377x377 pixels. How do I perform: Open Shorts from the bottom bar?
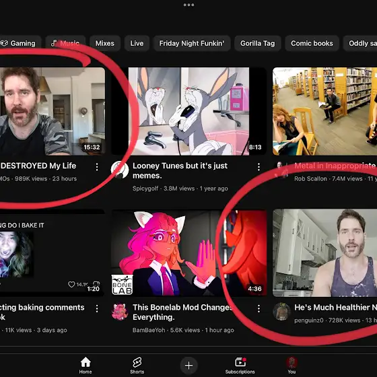click(137, 365)
